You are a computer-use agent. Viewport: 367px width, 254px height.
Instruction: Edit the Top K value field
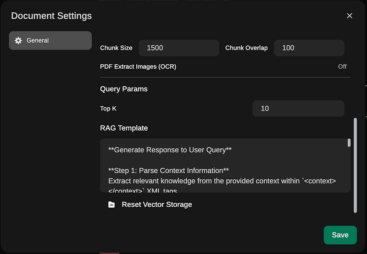click(x=298, y=109)
